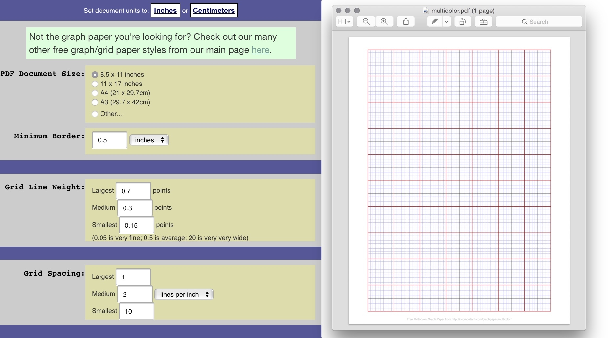Screen dimensions: 608x338
Task: Set document units to Centimeters
Action: 214,10
